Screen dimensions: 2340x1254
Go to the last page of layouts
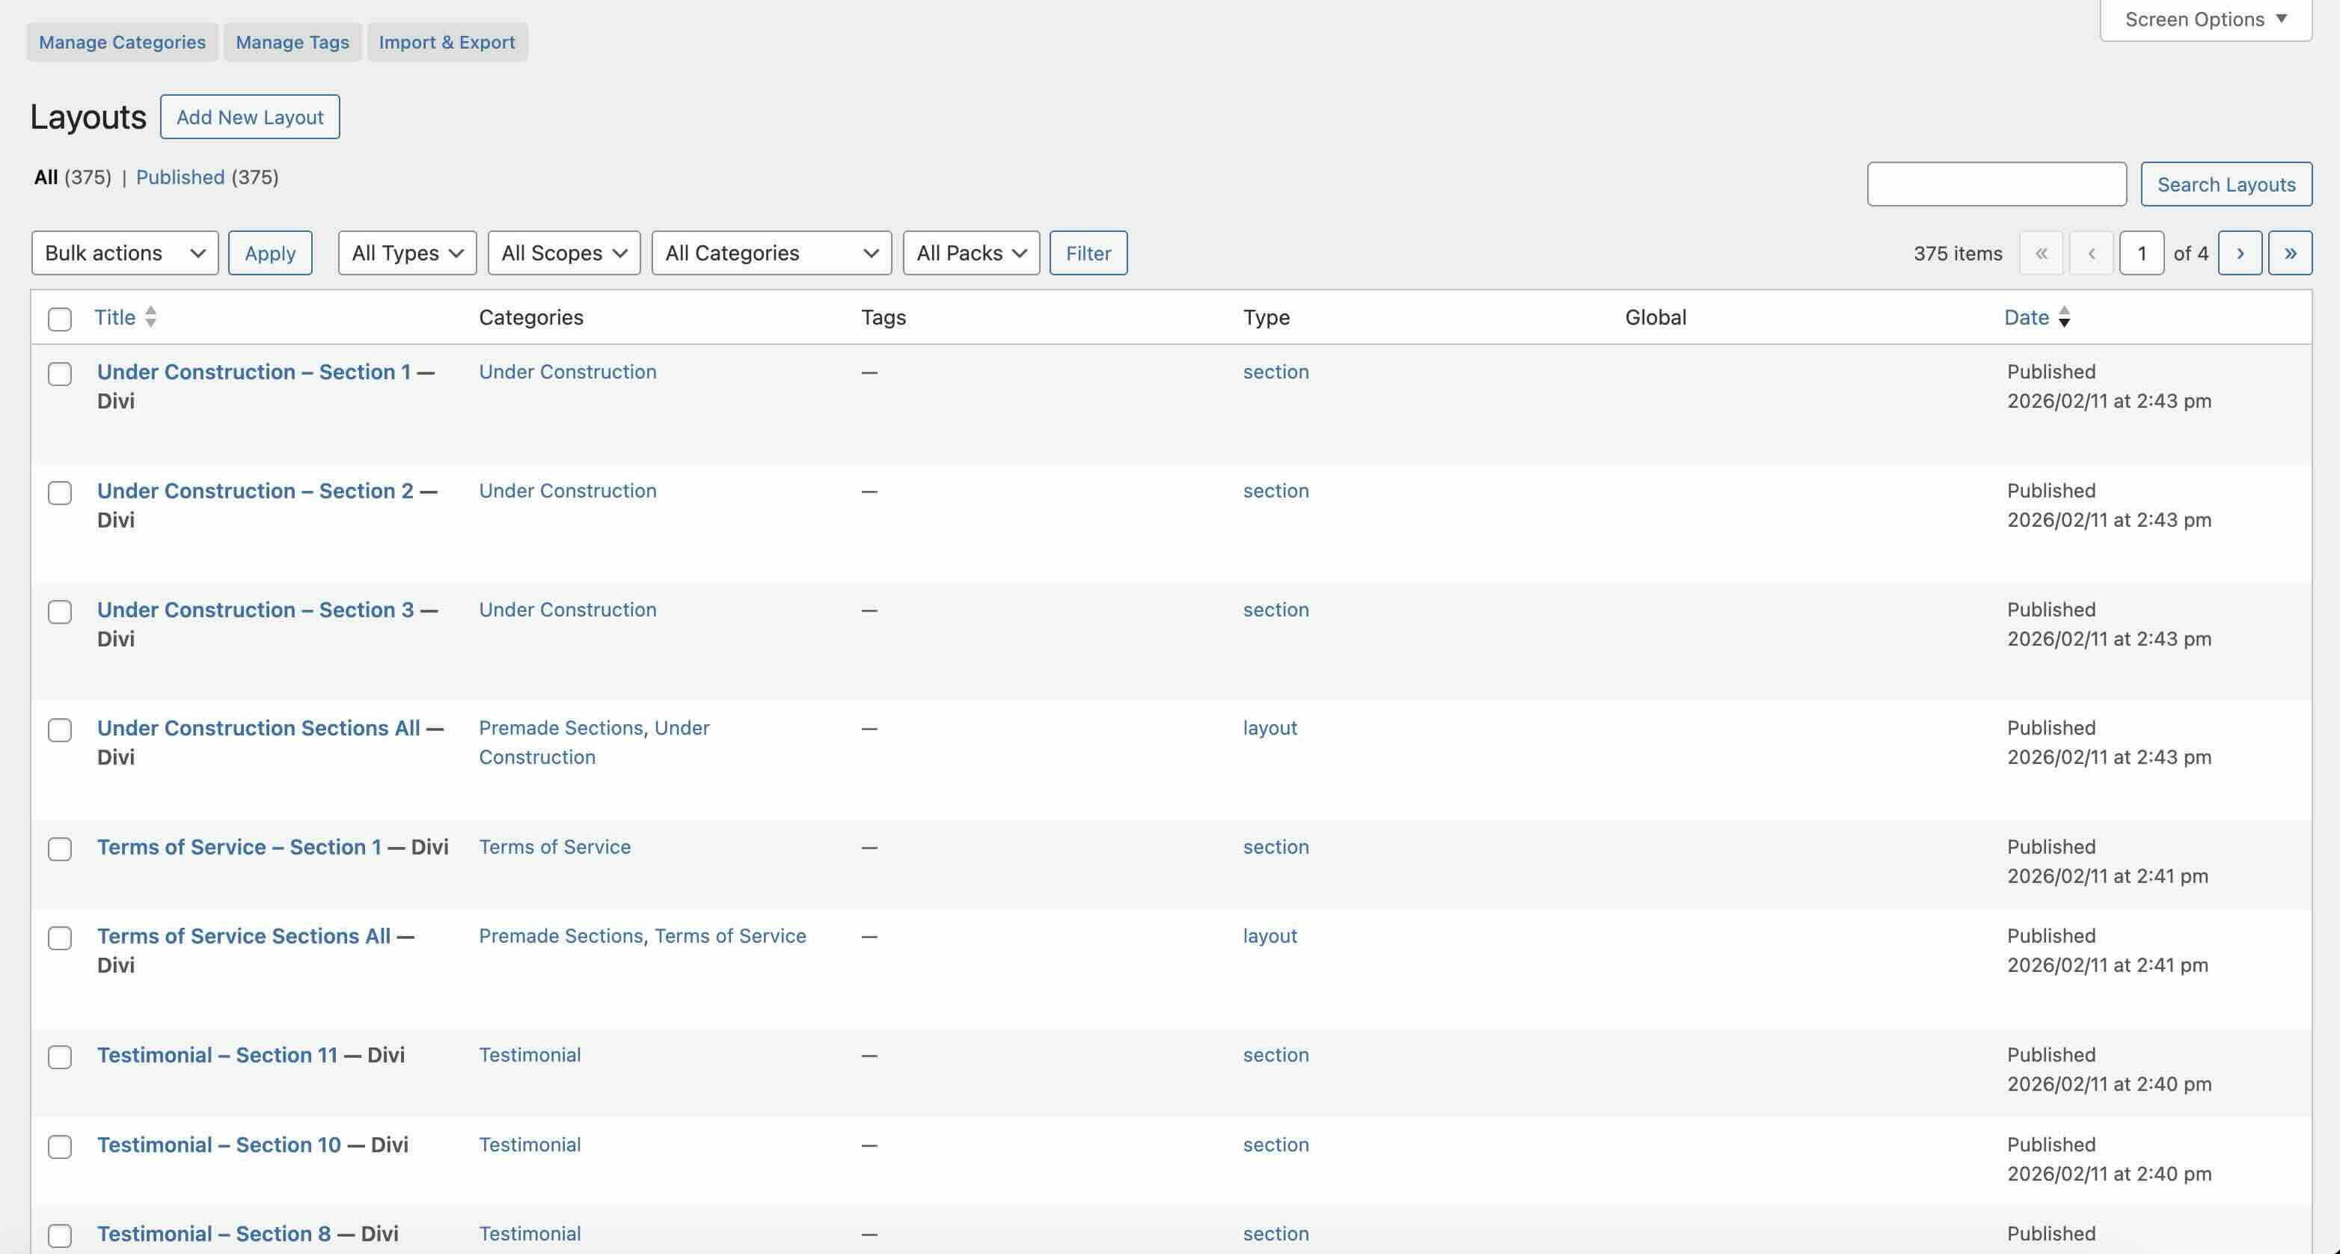[2290, 253]
